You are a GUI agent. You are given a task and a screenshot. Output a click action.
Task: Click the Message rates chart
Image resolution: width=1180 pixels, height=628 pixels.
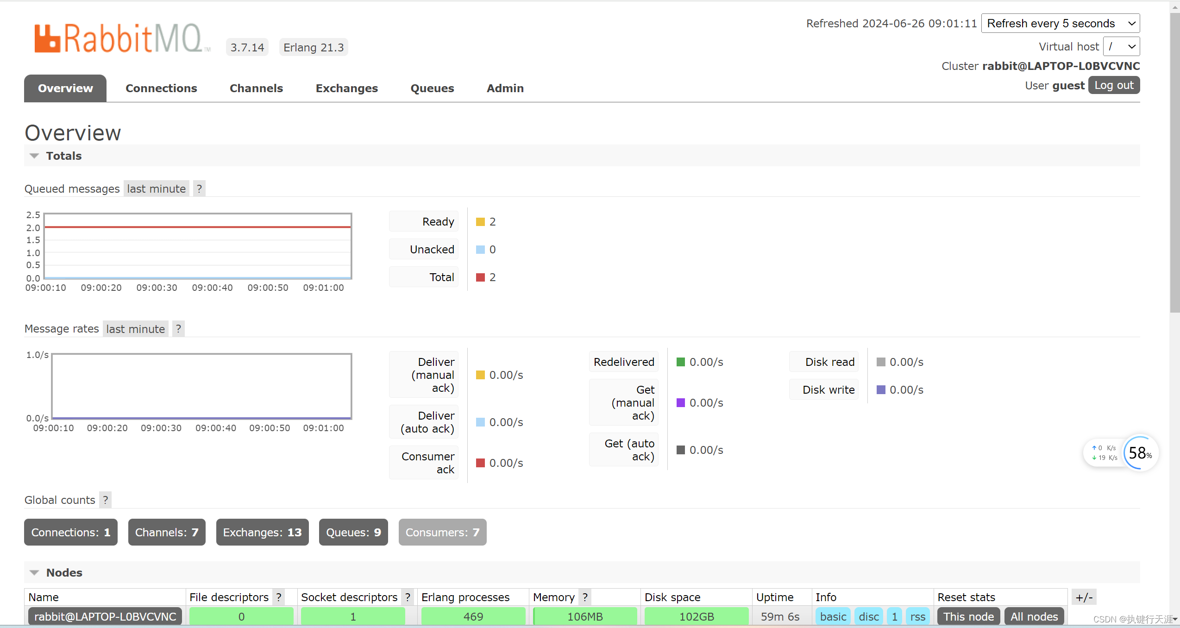(201, 386)
